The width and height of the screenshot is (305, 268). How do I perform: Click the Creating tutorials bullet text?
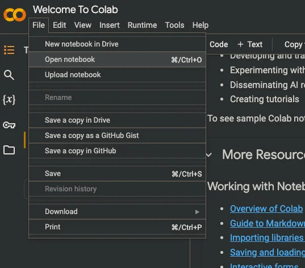click(265, 99)
